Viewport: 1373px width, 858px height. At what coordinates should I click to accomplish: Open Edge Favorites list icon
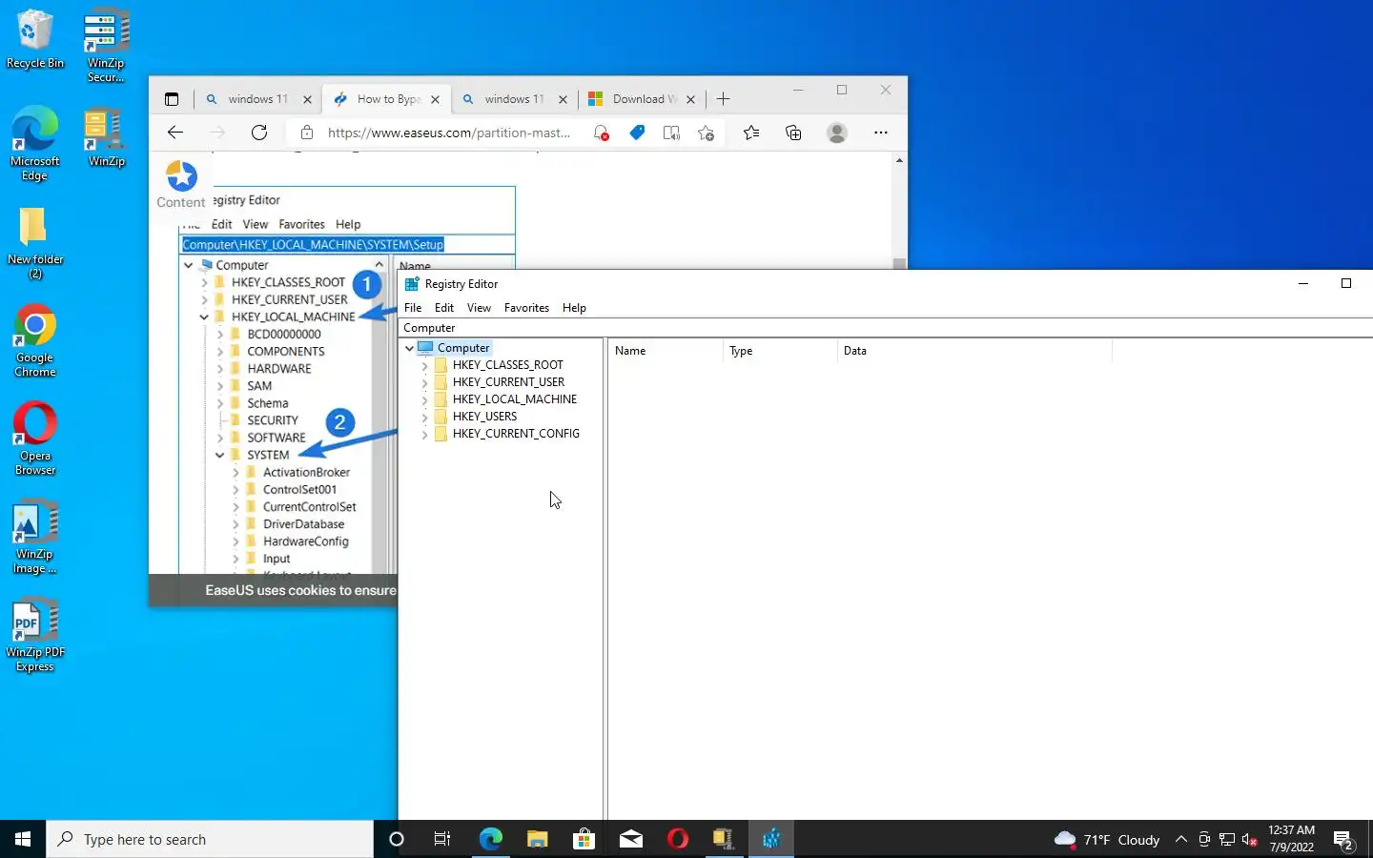751,133
